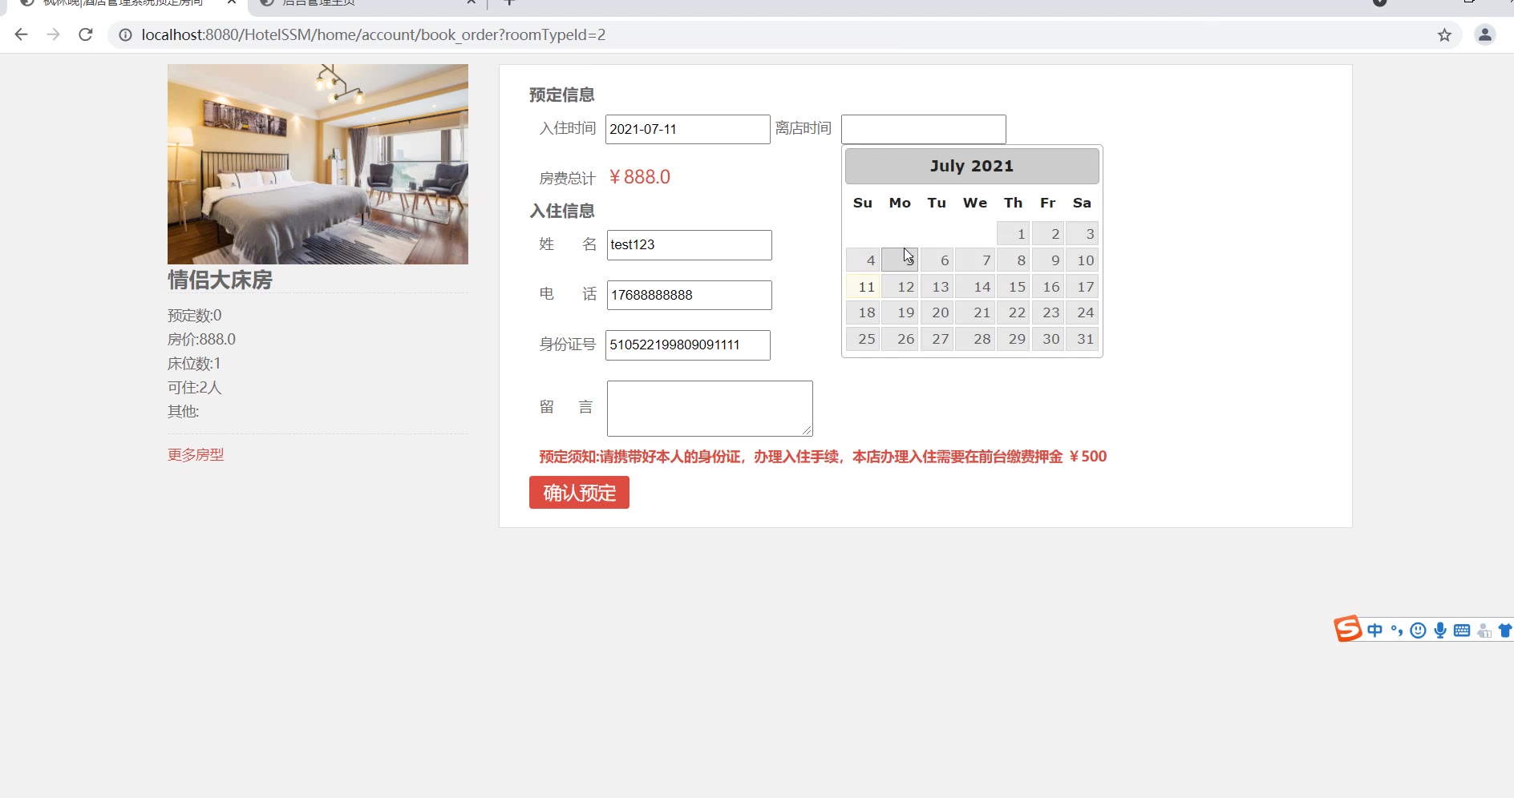Pick July 31 in the date picker
The image size is (1514, 798).
point(1082,339)
